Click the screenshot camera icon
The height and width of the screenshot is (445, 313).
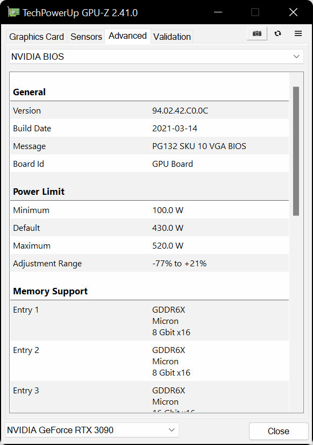point(257,33)
